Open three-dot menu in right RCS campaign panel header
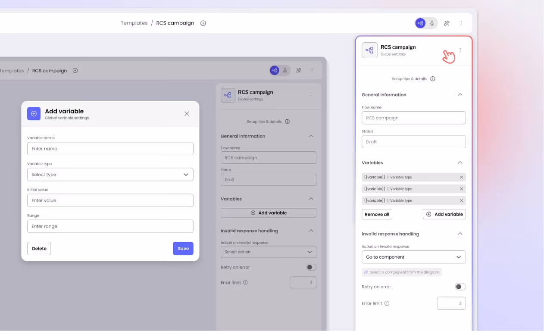The width and height of the screenshot is (544, 331). pyautogui.click(x=460, y=50)
